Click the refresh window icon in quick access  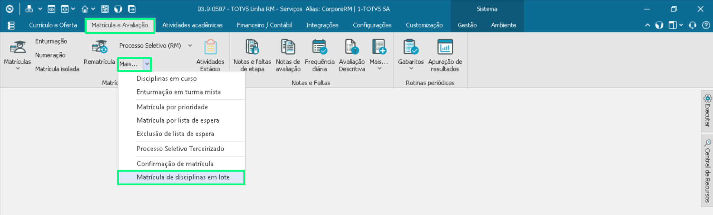65,9
